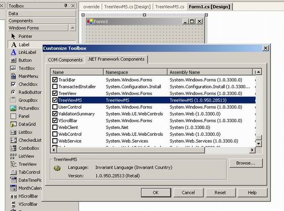
Task: Pick the PictureBox control icon
Action: pyautogui.click(x=13, y=108)
